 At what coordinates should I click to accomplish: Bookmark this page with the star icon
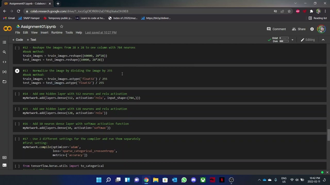[289, 11]
